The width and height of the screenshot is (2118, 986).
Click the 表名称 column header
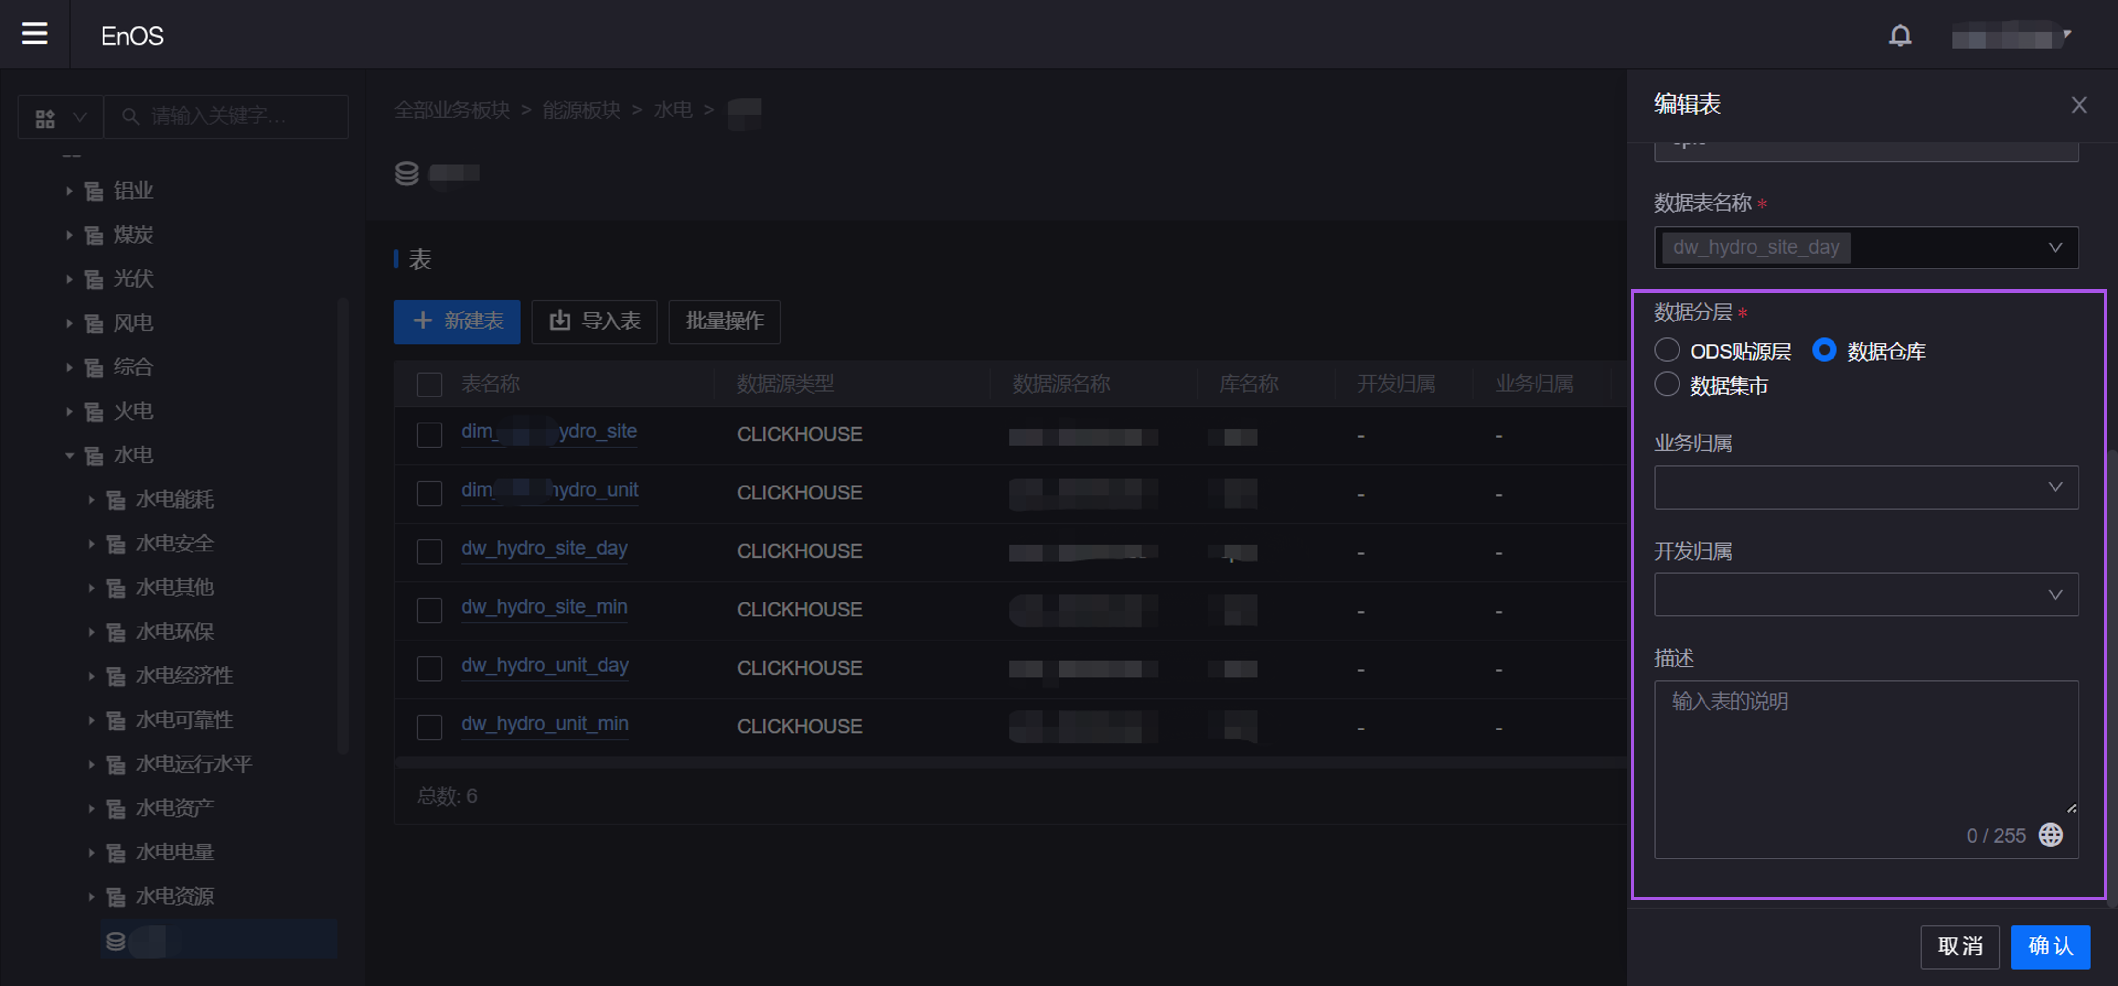point(491,384)
